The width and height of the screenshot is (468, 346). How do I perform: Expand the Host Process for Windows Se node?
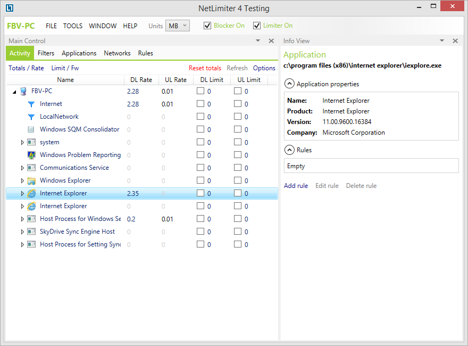pyautogui.click(x=22, y=219)
